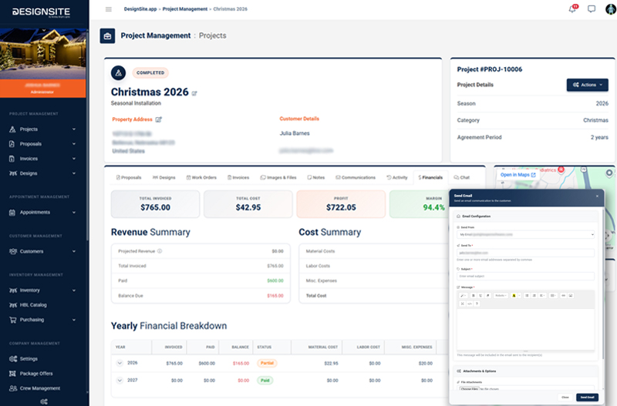The image size is (617, 406).
Task: Open the chat messages icon in the top bar
Action: point(592,8)
